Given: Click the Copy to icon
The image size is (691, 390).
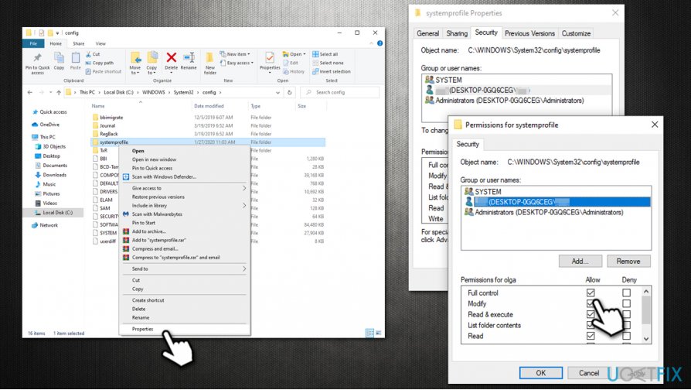Looking at the screenshot, I should (x=152, y=58).
